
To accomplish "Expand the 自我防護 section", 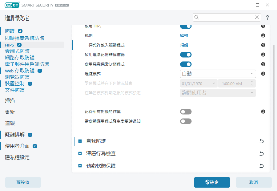I will click(x=80, y=141).
